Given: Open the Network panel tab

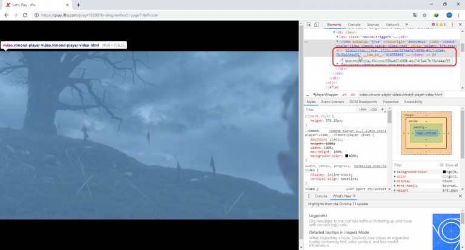Looking at the screenshot, I should pos(392,25).
